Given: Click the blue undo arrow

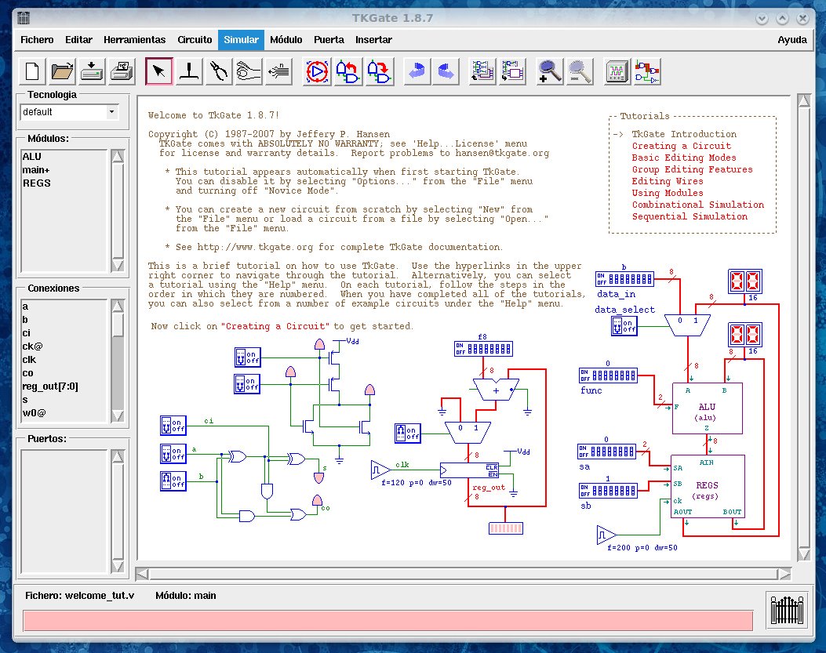Looking at the screenshot, I should click(417, 71).
